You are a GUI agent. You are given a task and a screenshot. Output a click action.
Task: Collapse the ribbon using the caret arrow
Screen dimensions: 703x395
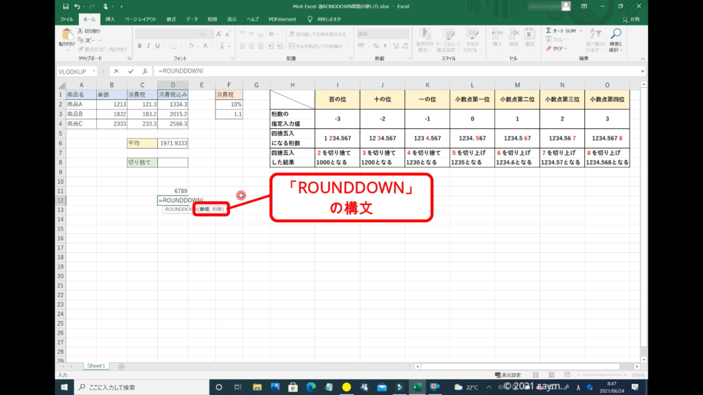[642, 58]
